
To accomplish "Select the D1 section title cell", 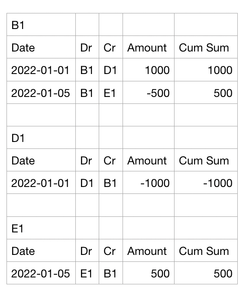I will pyautogui.click(x=41, y=138).
